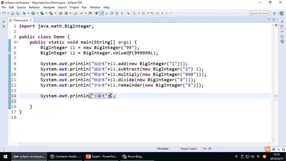The width and height of the screenshot is (286, 161).
Task: Expand the Run dropdown arrow
Action: pos(37,13)
